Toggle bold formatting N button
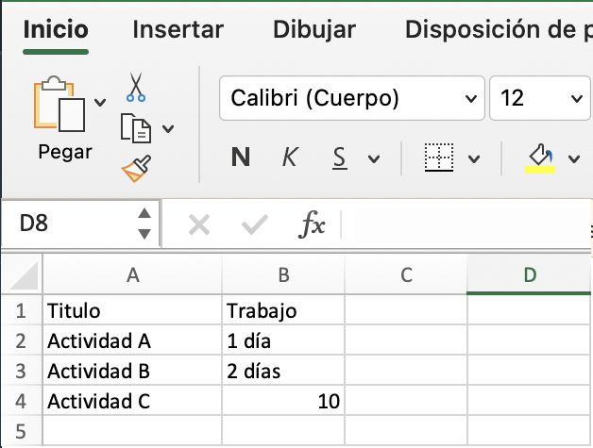 pos(240,158)
